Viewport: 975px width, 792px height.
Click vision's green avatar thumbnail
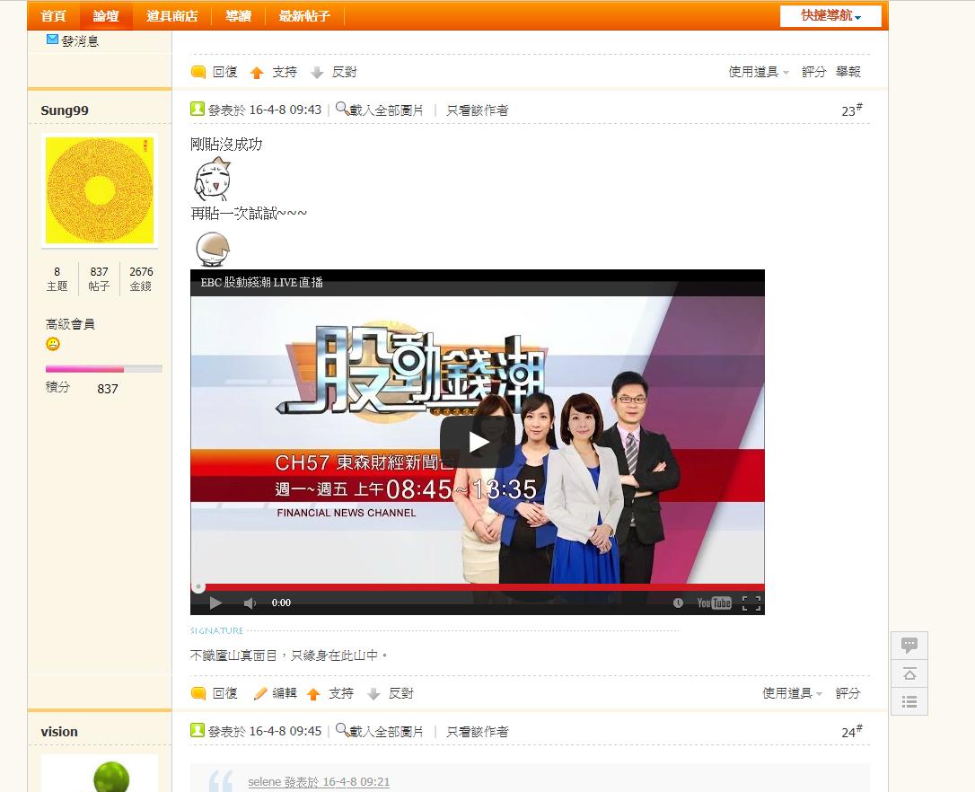(100, 773)
